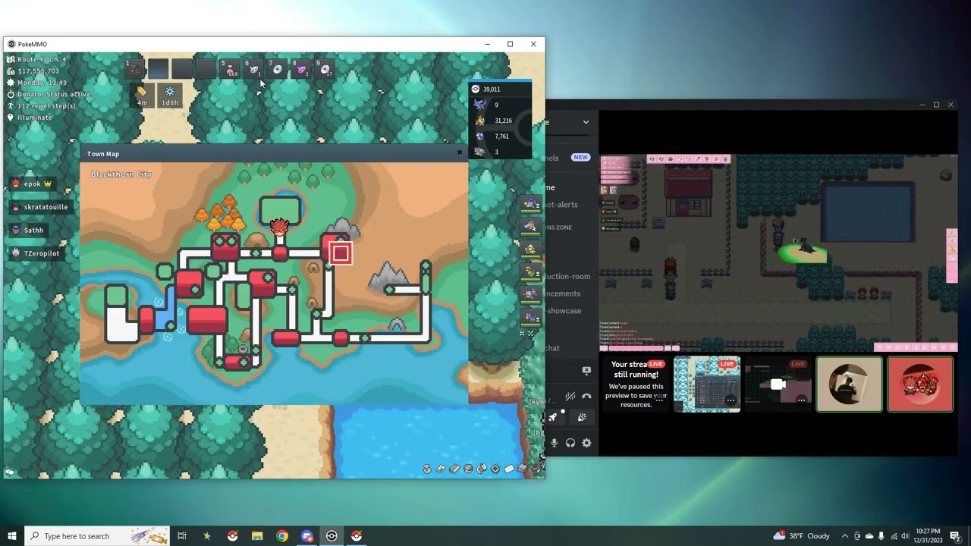
Task: Open Discord from the taskbar
Action: click(x=306, y=536)
